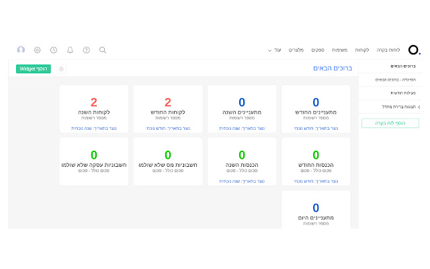Click the הוסף Widget button
430x269 pixels.
pyautogui.click(x=34, y=69)
